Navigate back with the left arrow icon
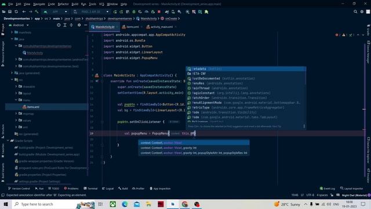Image resolution: width=371 pixels, height=209 pixels. pyautogui.click(x=24, y=12)
